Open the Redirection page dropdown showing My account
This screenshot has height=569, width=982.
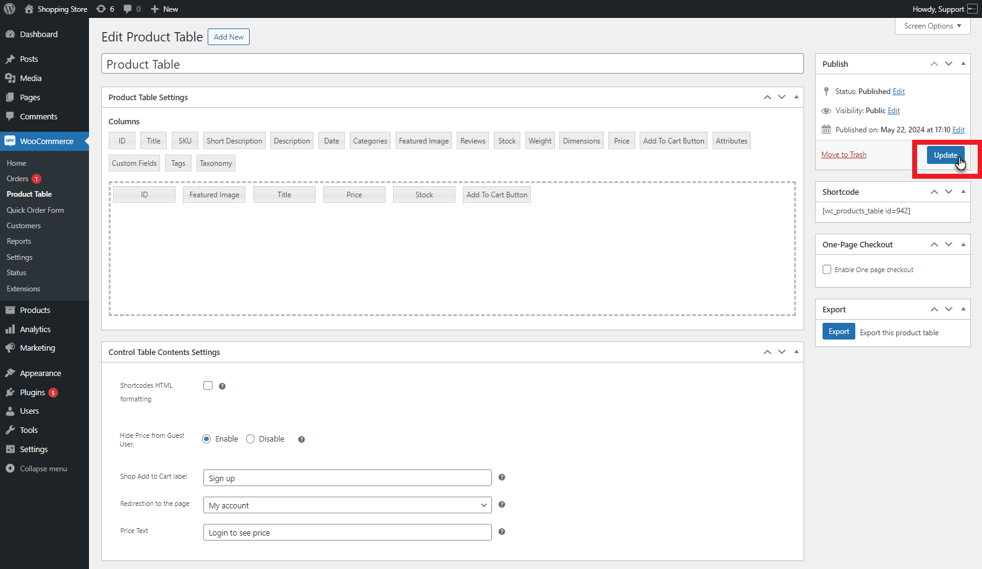pos(347,505)
